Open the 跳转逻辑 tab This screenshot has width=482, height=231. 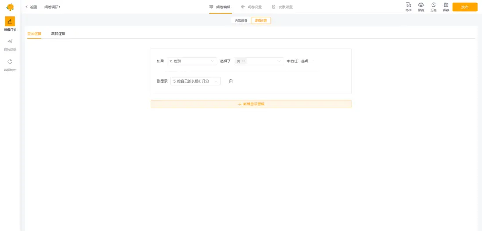click(58, 34)
